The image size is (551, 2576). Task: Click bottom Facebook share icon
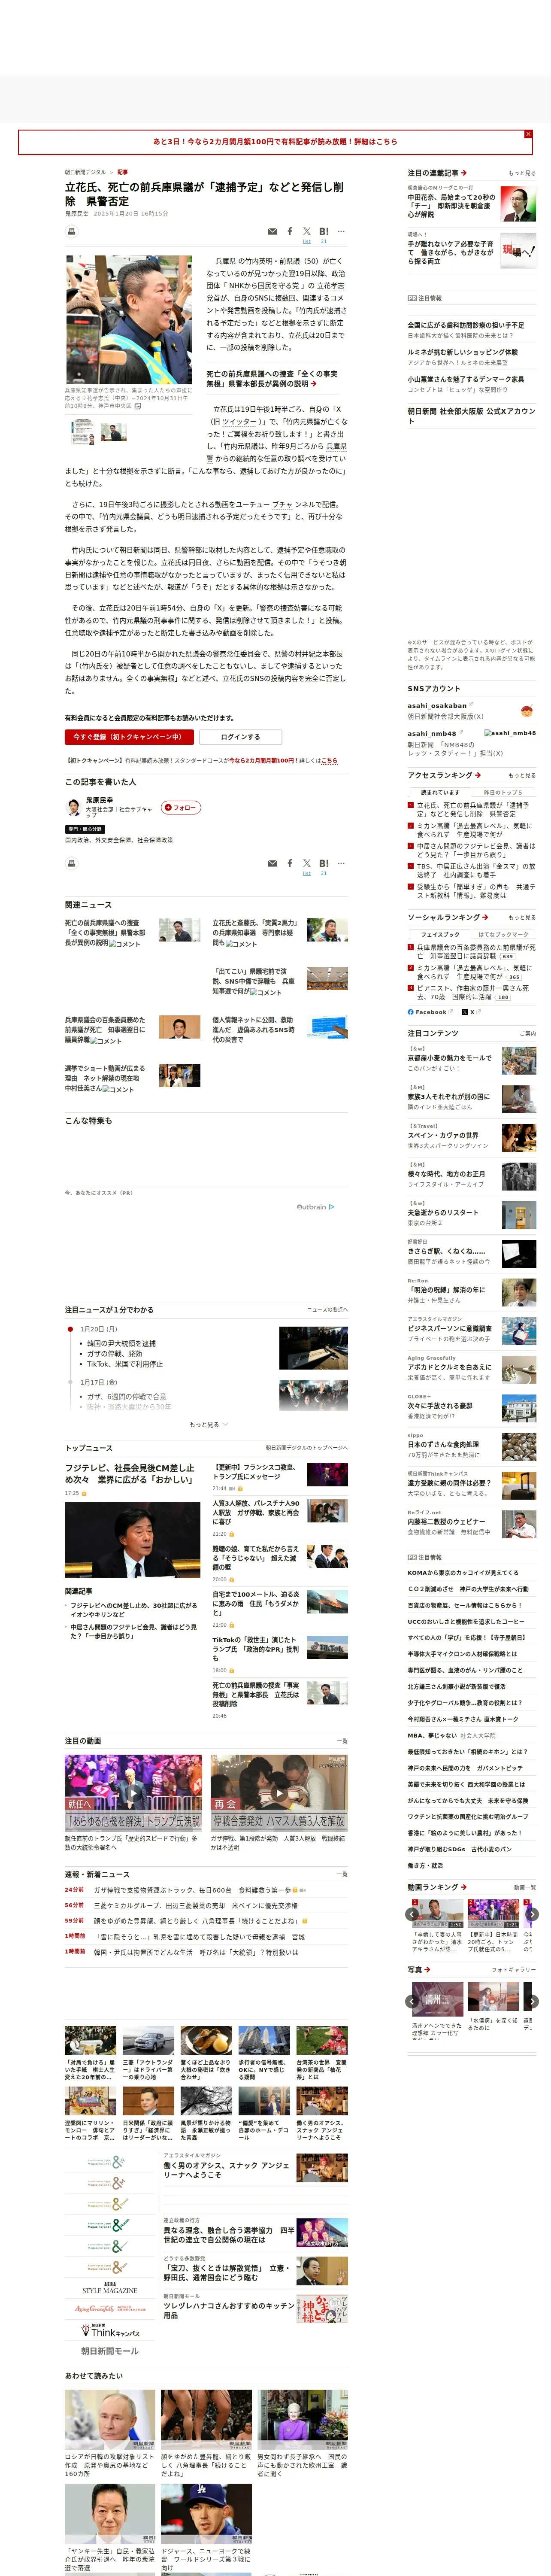click(x=290, y=863)
